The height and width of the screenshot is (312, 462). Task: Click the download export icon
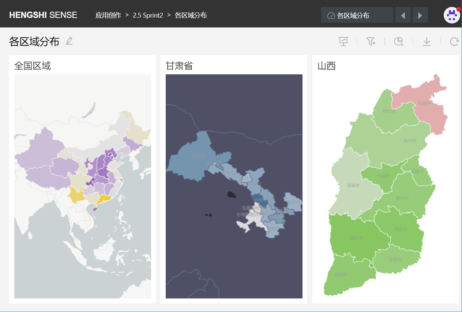point(427,41)
